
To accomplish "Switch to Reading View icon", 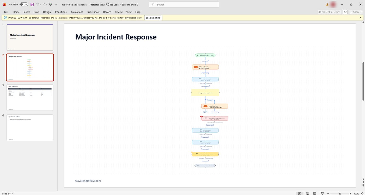I will click(x=315, y=193).
